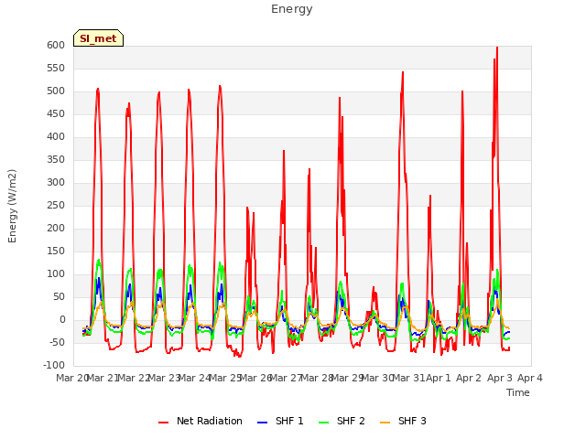Click the Net Radiation peak near 545 on Mar 31
Viewport: 586px width, 439px height.
click(x=403, y=72)
